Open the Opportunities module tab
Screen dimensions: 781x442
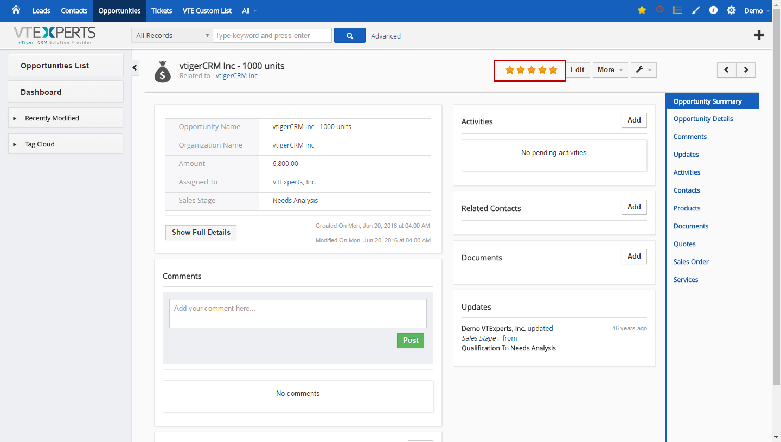(119, 11)
